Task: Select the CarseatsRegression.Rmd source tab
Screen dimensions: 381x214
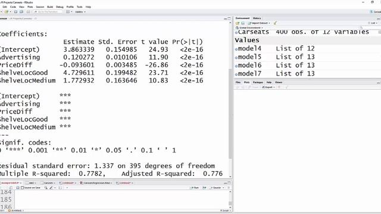Action: pyautogui.click(x=96, y=182)
